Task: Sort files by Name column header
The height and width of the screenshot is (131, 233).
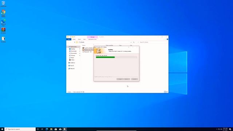Action: coord(84,45)
